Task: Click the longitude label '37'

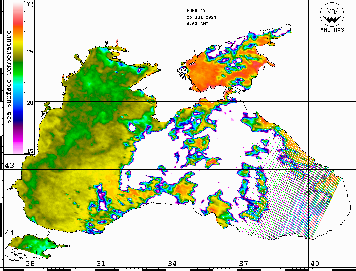Action: point(244,264)
